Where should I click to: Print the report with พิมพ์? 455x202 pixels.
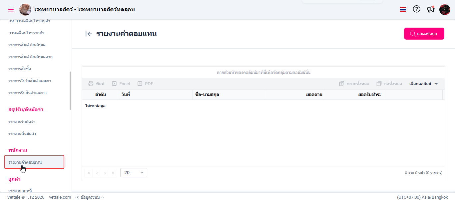(x=97, y=84)
